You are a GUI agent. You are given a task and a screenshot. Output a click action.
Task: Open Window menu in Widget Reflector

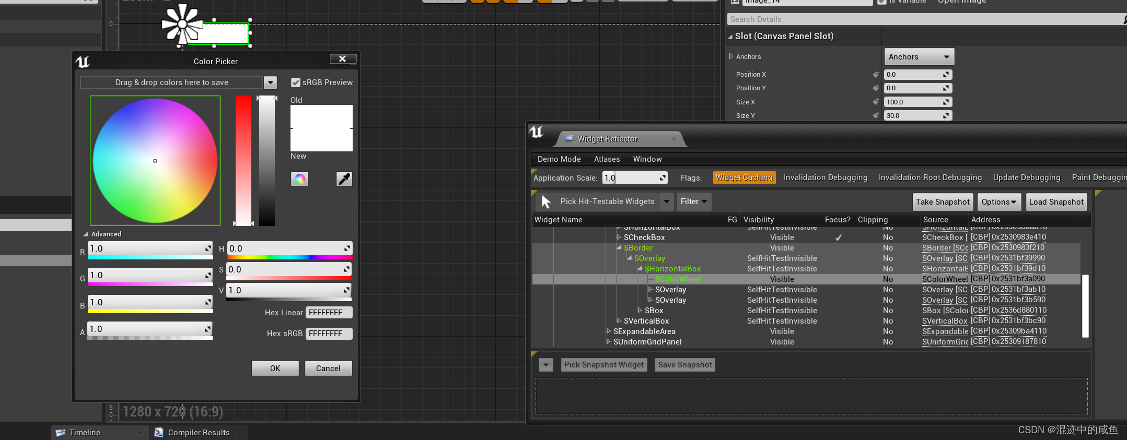647,159
